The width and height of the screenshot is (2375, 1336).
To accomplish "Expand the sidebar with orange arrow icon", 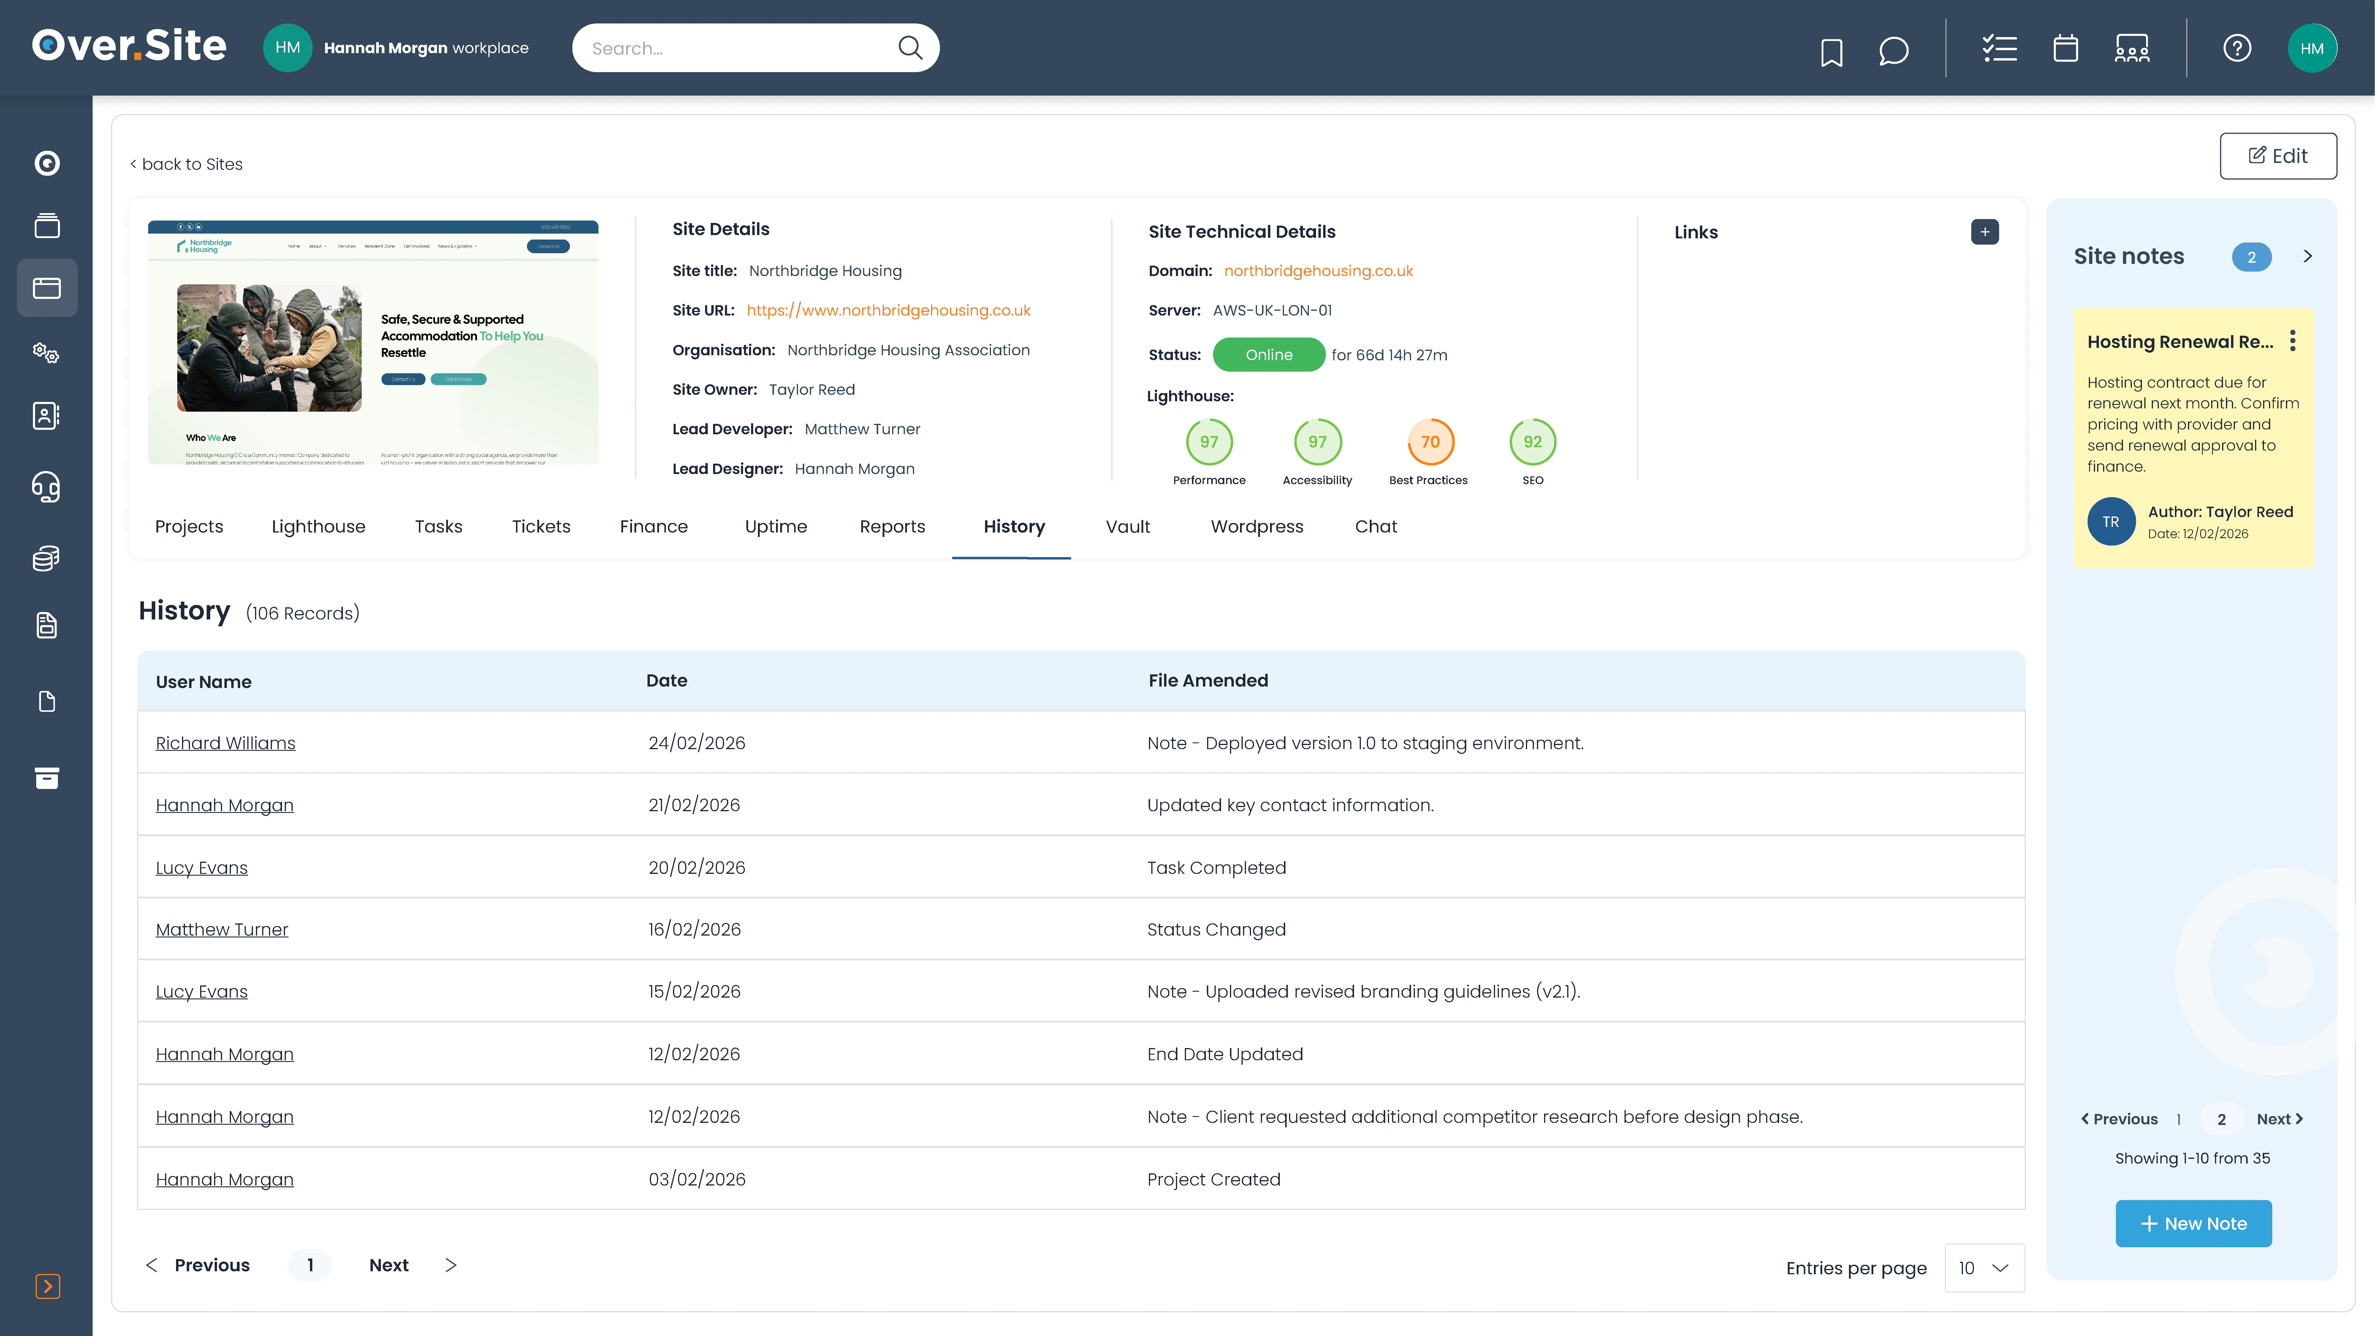I will 48,1286.
